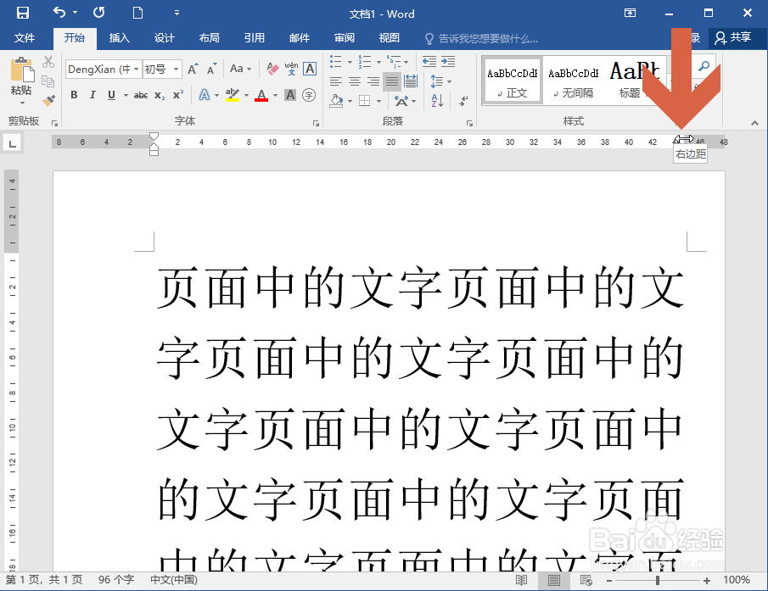The width and height of the screenshot is (768, 591).
Task: Open the 初号 font size dropdown
Action: pos(176,69)
